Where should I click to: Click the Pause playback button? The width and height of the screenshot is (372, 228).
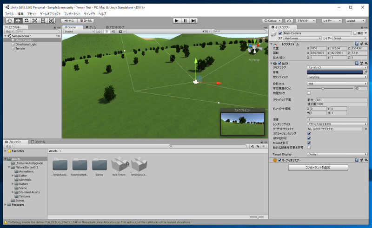[x=185, y=20]
